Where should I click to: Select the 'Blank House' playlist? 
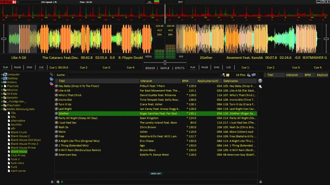[19, 151]
